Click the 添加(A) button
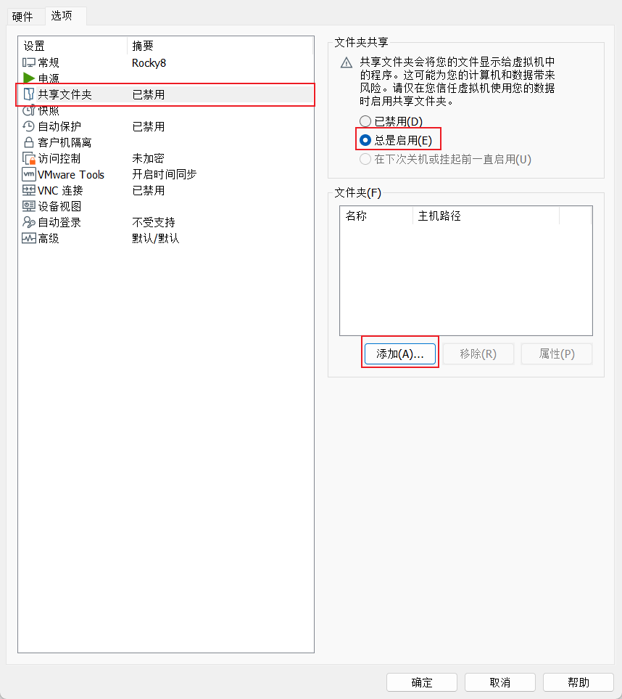The height and width of the screenshot is (699, 622). [399, 353]
